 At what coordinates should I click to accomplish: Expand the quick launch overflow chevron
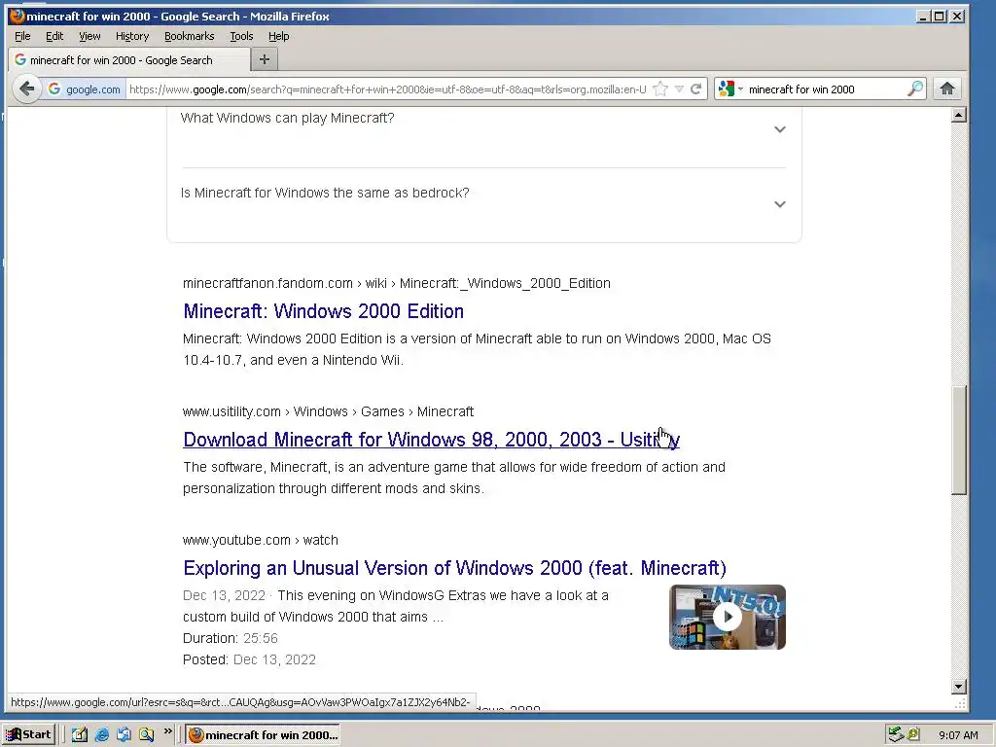[167, 731]
